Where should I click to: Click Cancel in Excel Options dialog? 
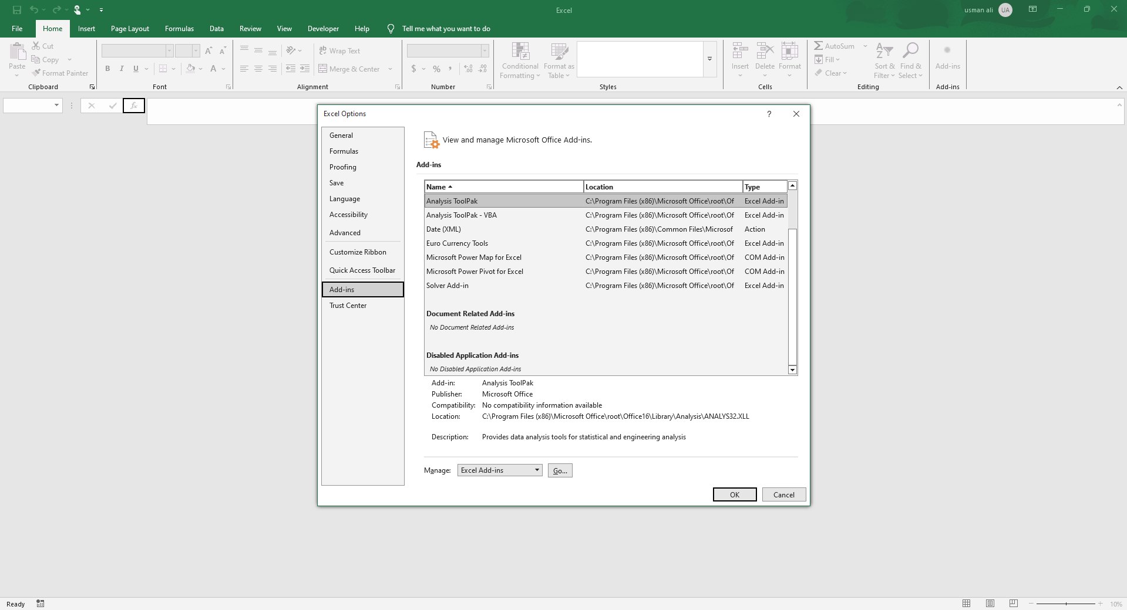coord(784,495)
